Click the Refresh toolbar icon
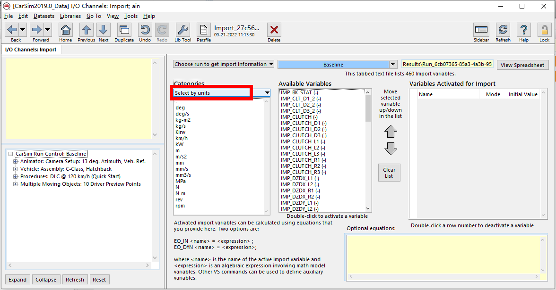The width and height of the screenshot is (556, 290). coord(503,30)
